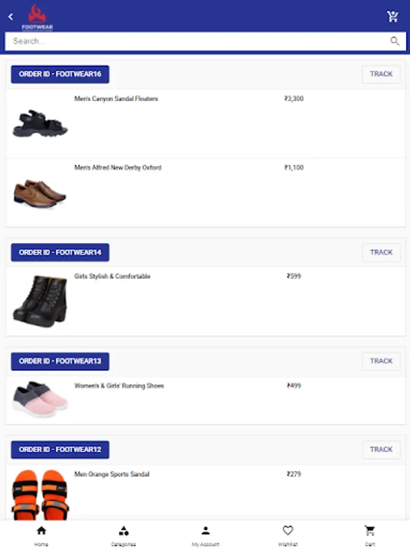
Task: Tap the Footwear logo
Action: (37, 17)
